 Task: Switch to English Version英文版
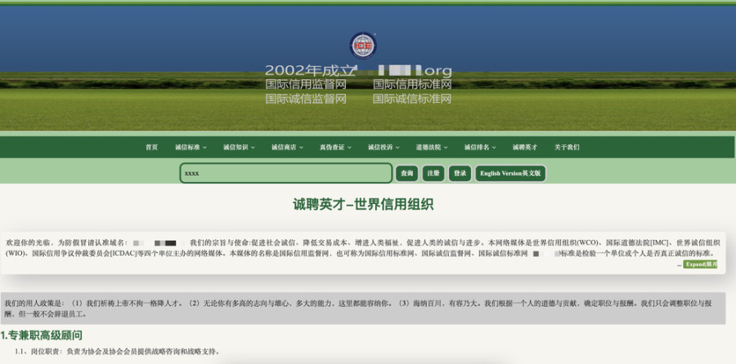point(509,173)
